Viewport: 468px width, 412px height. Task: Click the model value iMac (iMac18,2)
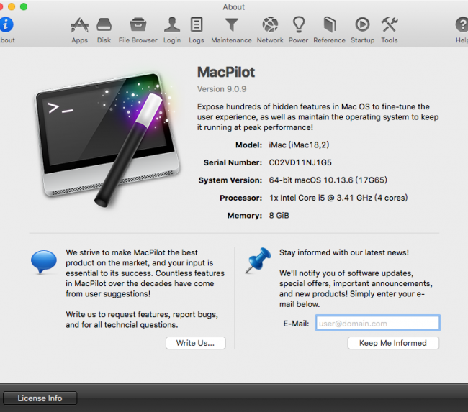point(299,145)
